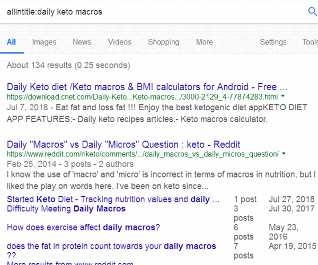Go to the Shopping tab
The image size is (318, 265).
[x=163, y=42]
